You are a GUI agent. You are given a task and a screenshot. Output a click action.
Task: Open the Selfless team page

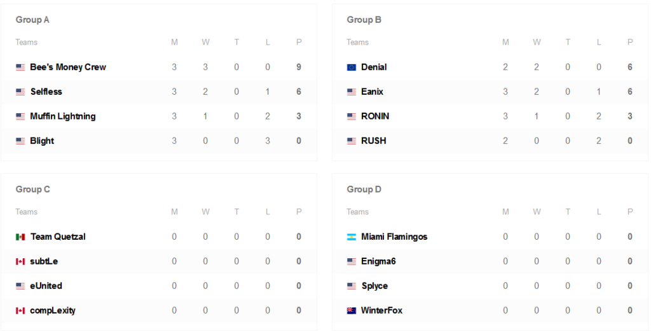pyautogui.click(x=46, y=92)
